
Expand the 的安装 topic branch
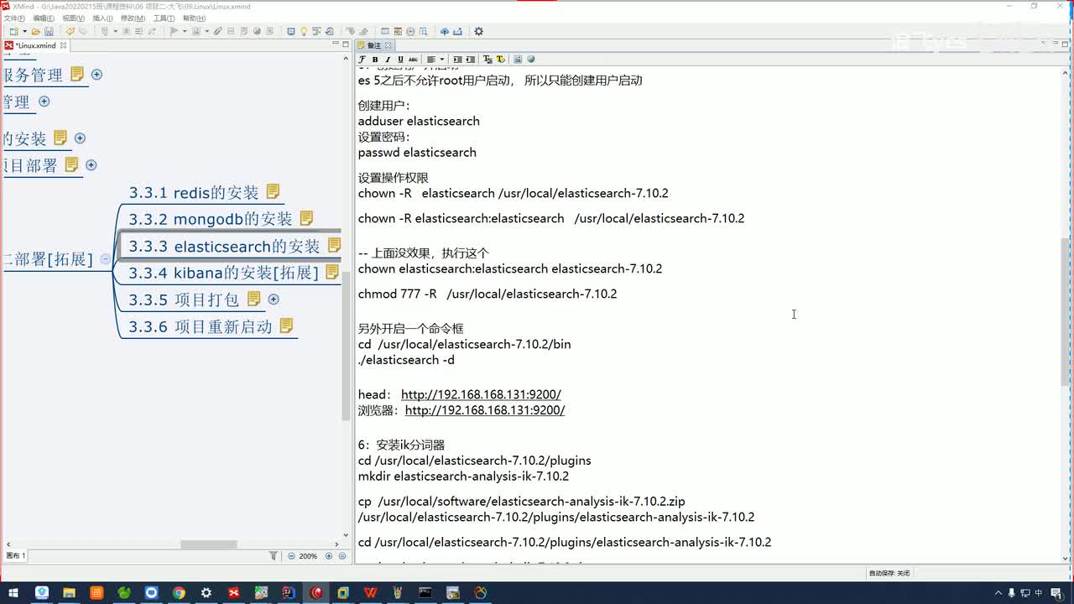[x=80, y=138]
